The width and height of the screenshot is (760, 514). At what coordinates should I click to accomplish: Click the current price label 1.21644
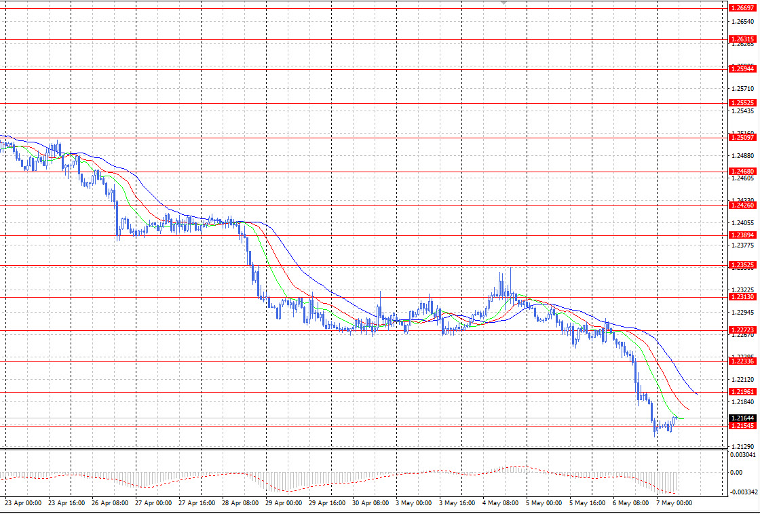click(x=742, y=418)
